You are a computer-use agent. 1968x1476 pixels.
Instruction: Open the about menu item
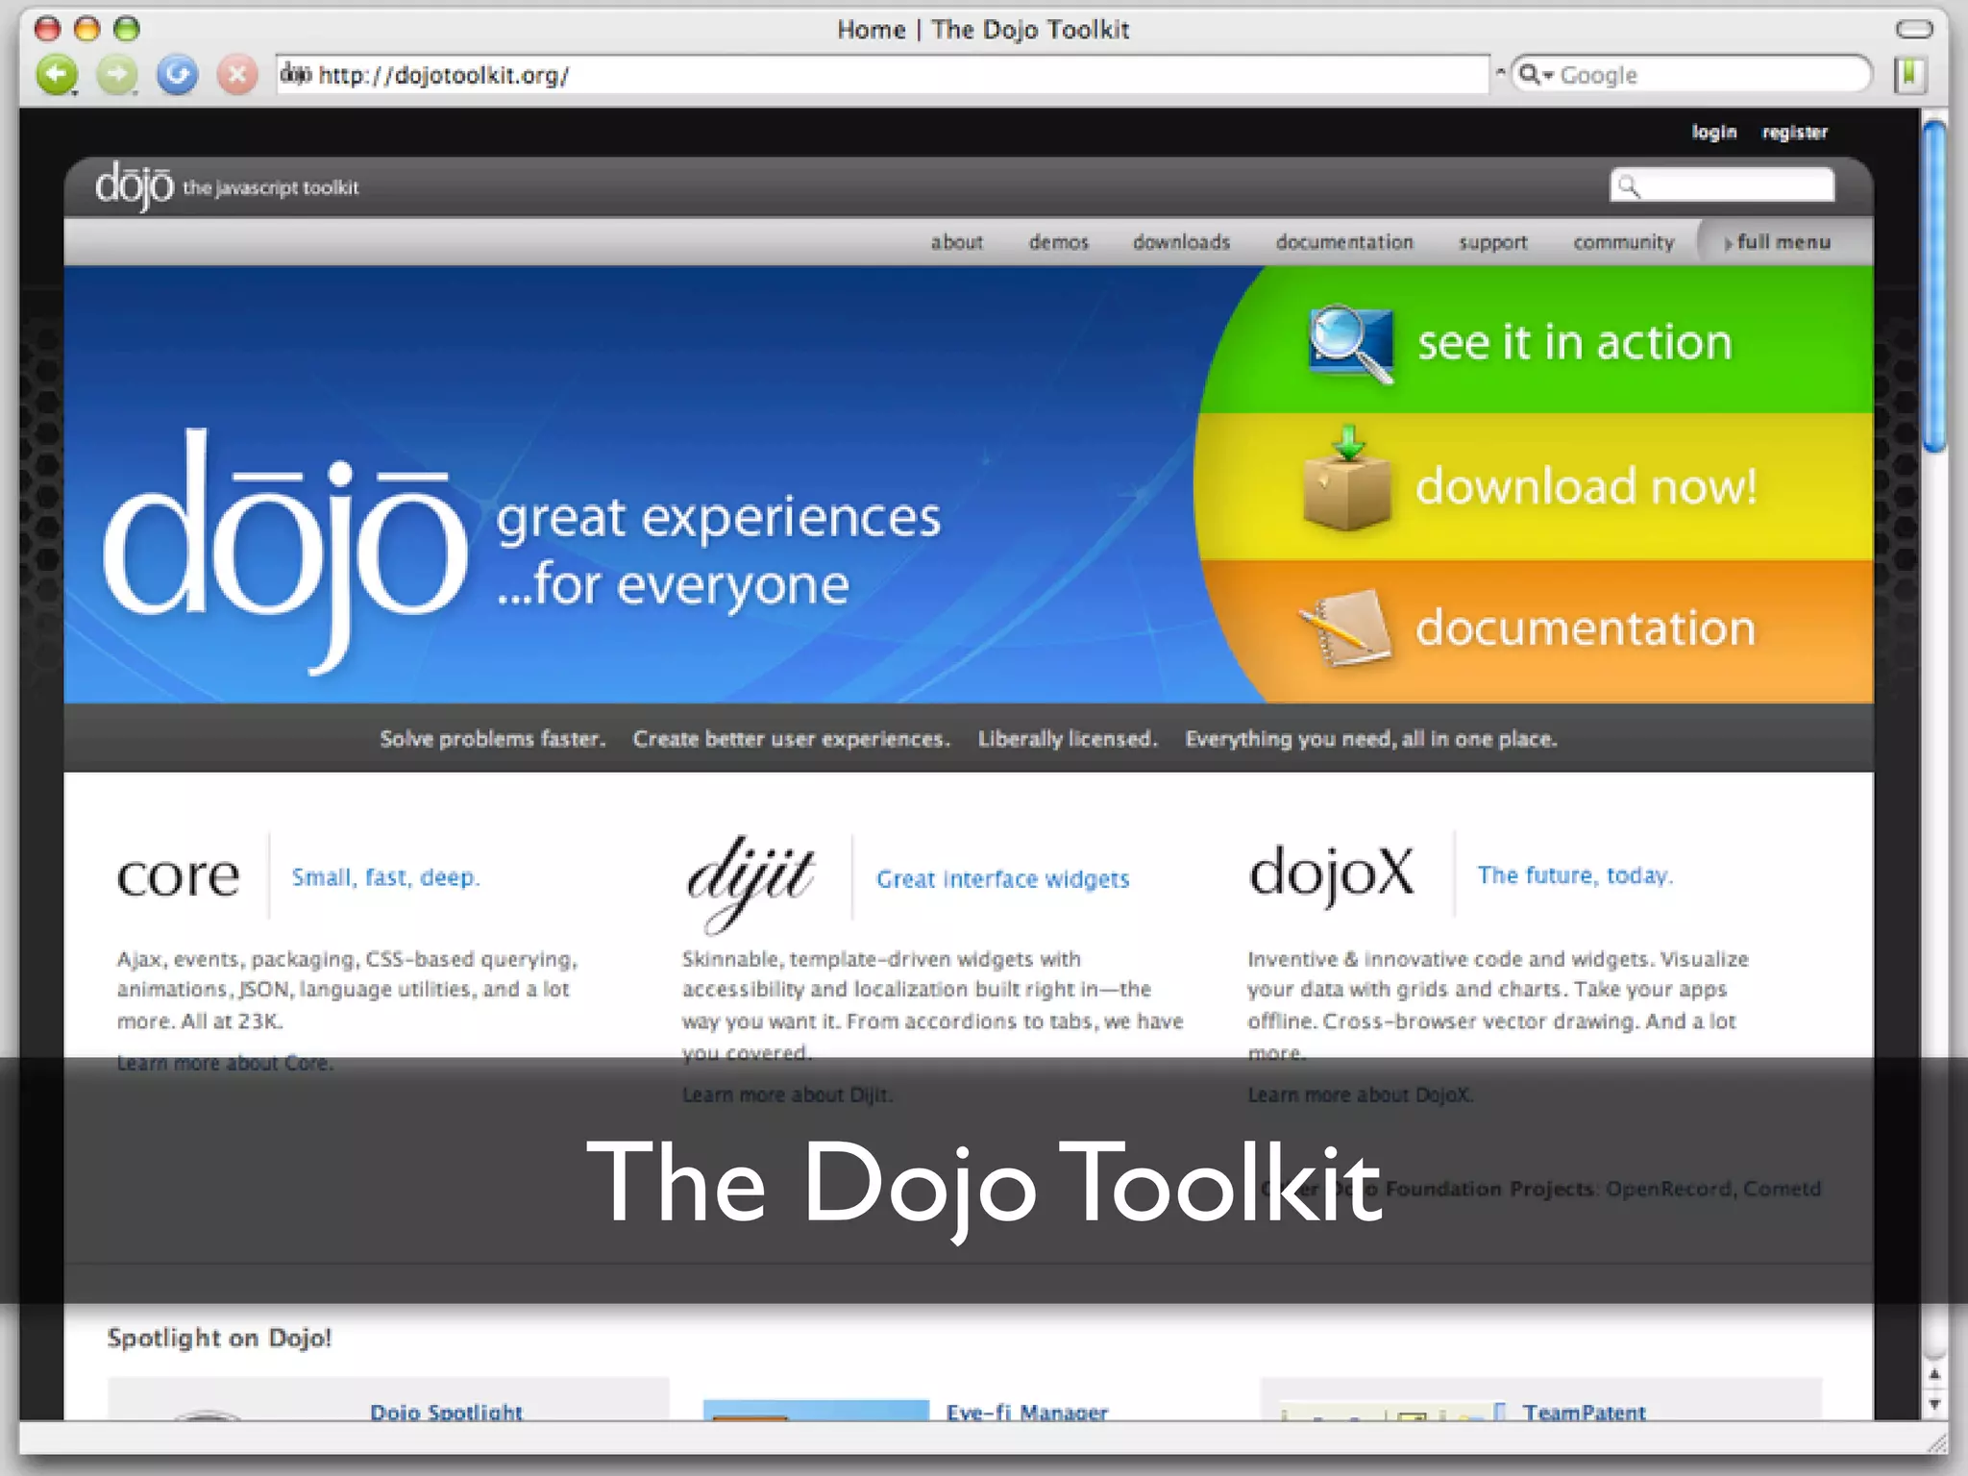pyautogui.click(x=956, y=242)
